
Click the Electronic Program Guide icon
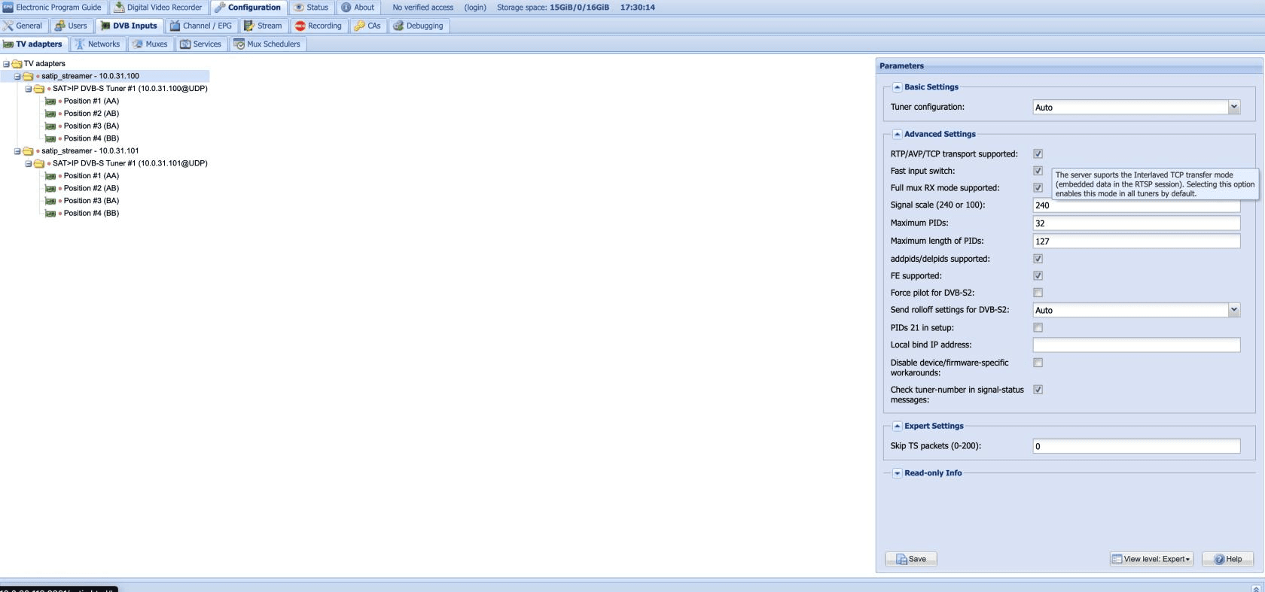8,8
